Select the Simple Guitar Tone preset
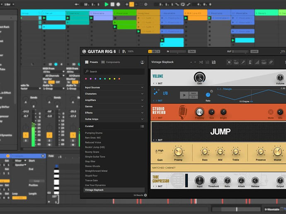This screenshot has height=214, width=286. pos(95,157)
